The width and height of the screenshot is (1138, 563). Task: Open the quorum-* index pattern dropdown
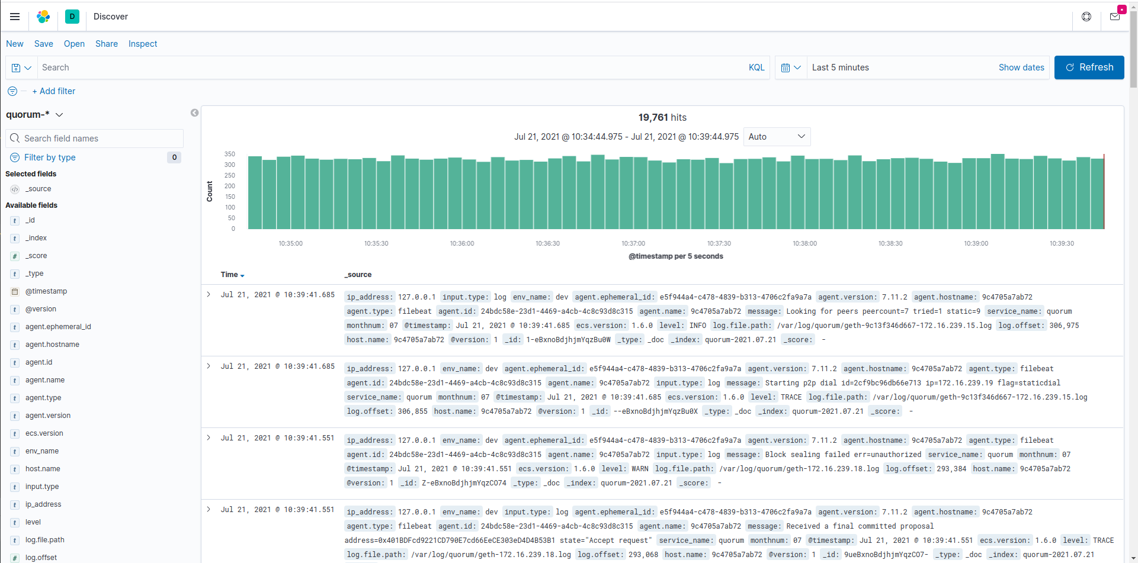34,114
